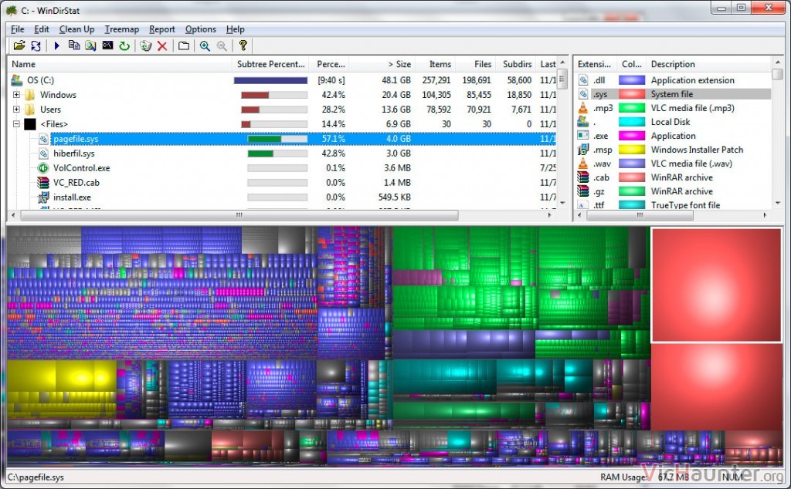
Task: Click the .dll file type icon
Action: [583, 80]
